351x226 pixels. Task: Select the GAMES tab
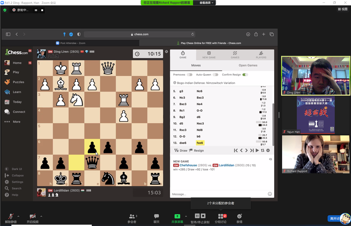tap(235, 55)
